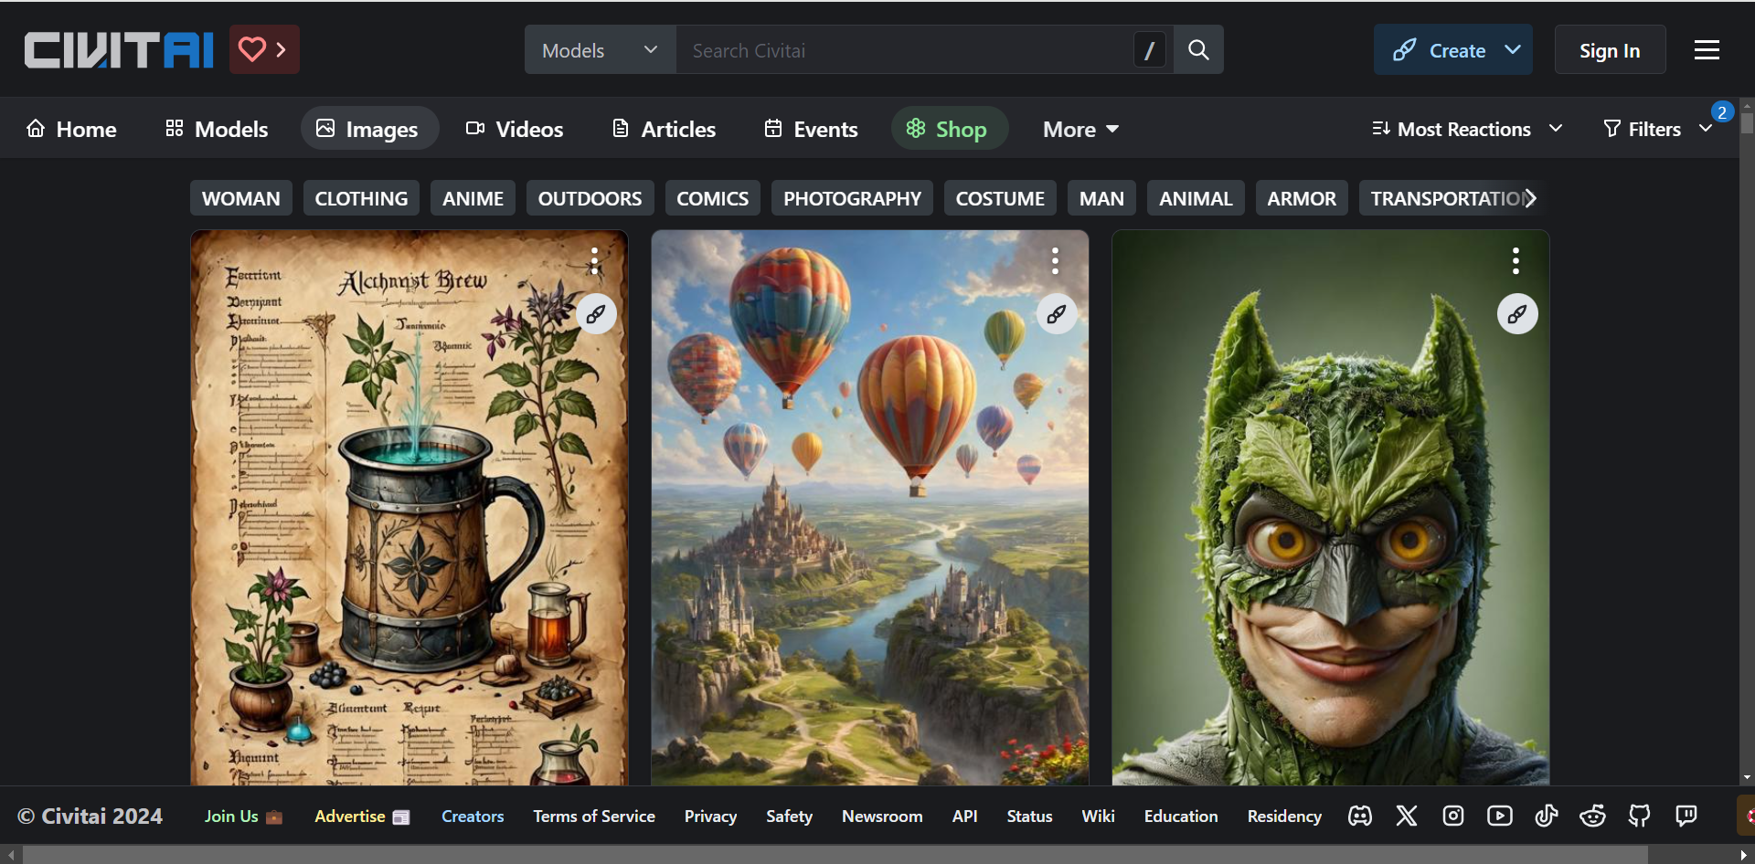Open the TikTok footer icon
The width and height of the screenshot is (1755, 864).
[x=1546, y=816]
